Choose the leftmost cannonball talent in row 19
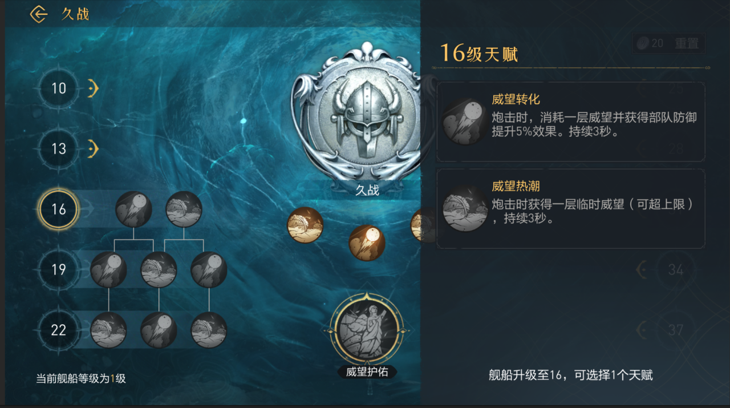730x408 pixels. (109, 269)
